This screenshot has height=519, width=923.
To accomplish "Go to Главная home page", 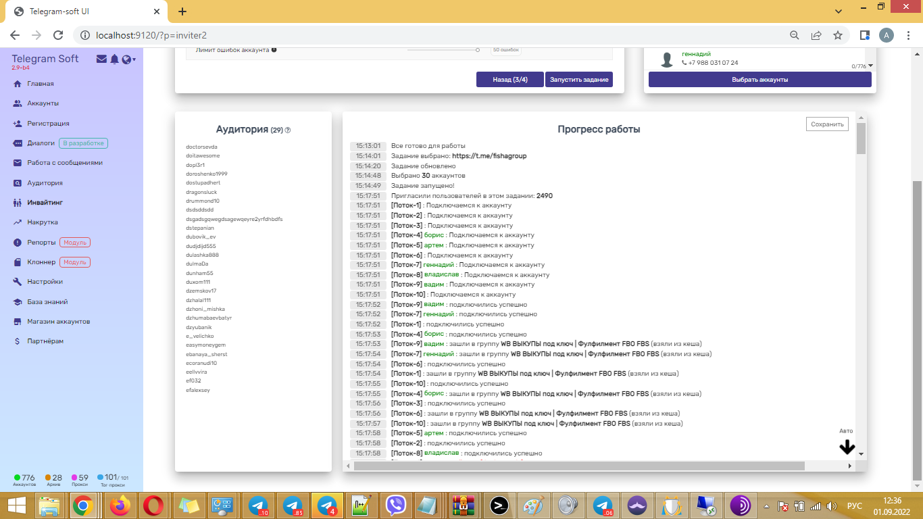I will (x=41, y=84).
